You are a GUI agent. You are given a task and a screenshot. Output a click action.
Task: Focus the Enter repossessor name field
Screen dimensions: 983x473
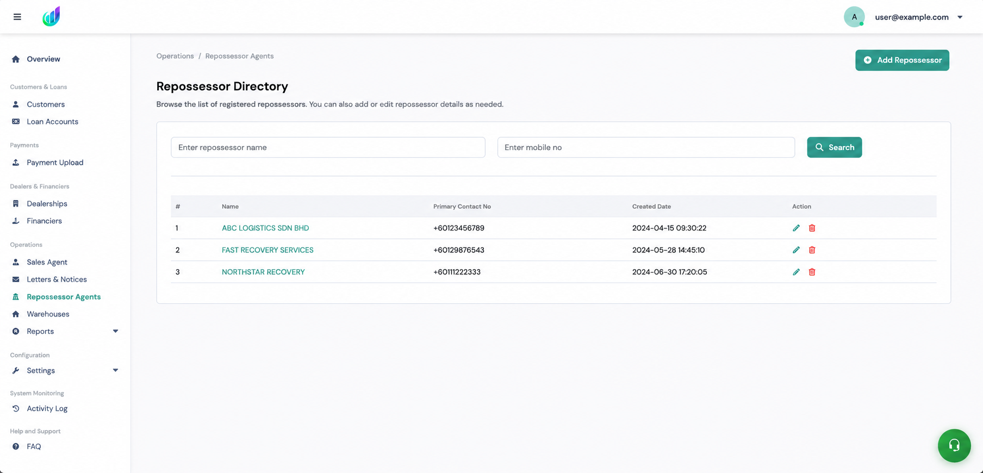tap(328, 147)
